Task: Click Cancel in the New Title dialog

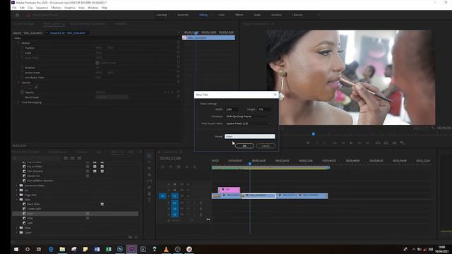Action: 266,146
